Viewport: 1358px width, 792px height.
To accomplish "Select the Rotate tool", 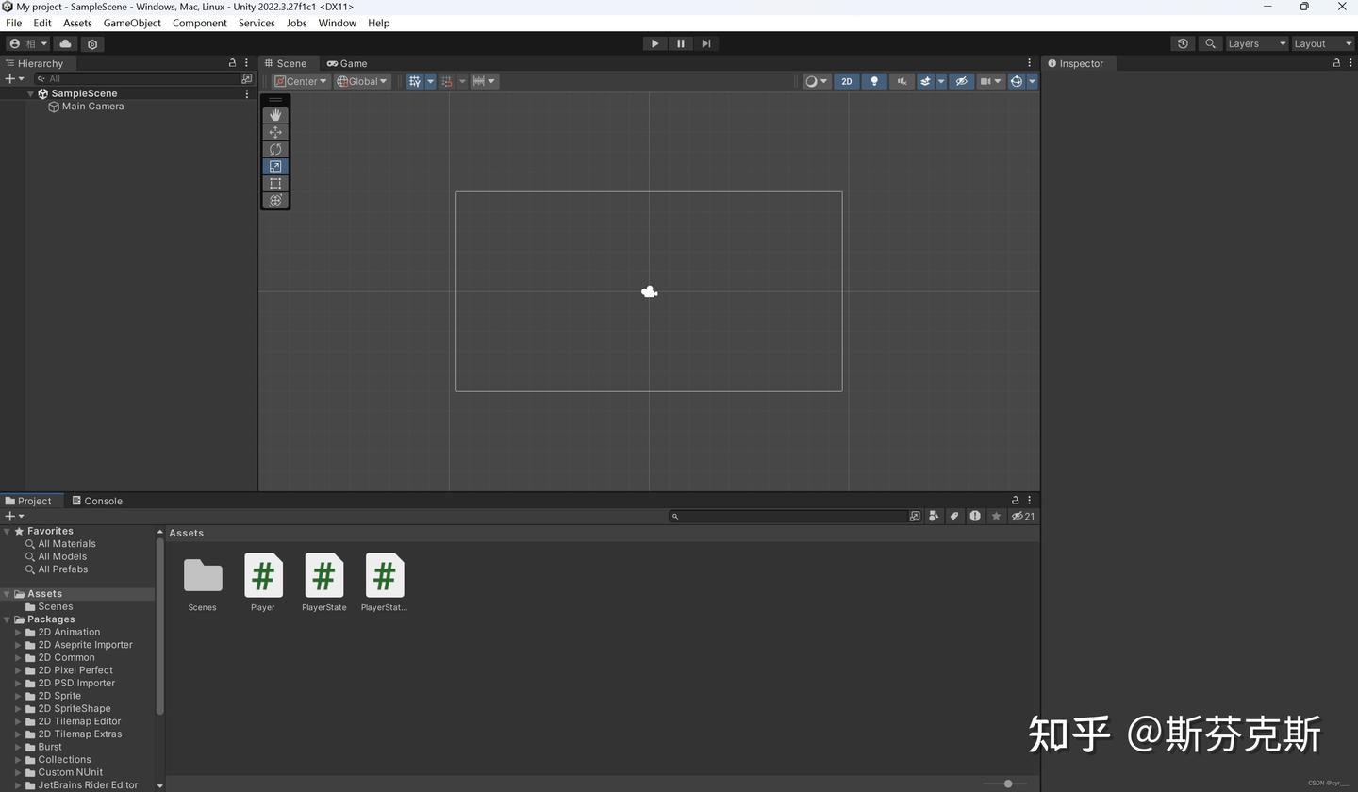I will click(x=275, y=149).
